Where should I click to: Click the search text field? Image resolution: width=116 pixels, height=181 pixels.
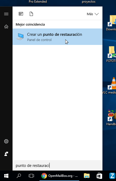coord(57,165)
